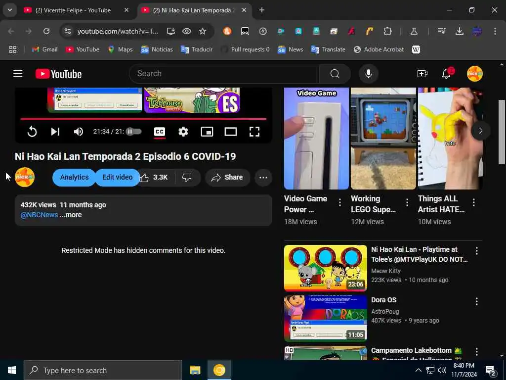This screenshot has height=380, width=506.
Task: Bookmark this page with the star icon
Action: (x=202, y=31)
